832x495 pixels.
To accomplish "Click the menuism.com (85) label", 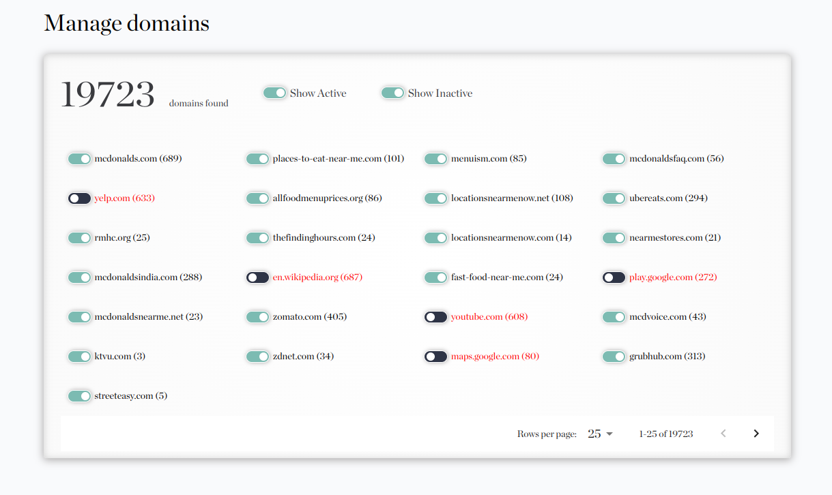I will pyautogui.click(x=489, y=159).
